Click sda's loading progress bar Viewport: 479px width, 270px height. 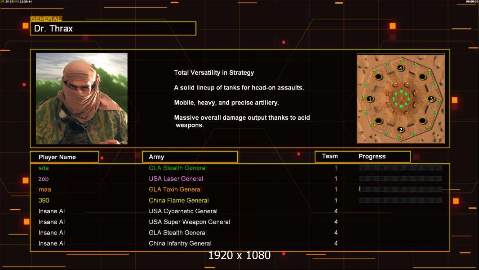pos(401,168)
